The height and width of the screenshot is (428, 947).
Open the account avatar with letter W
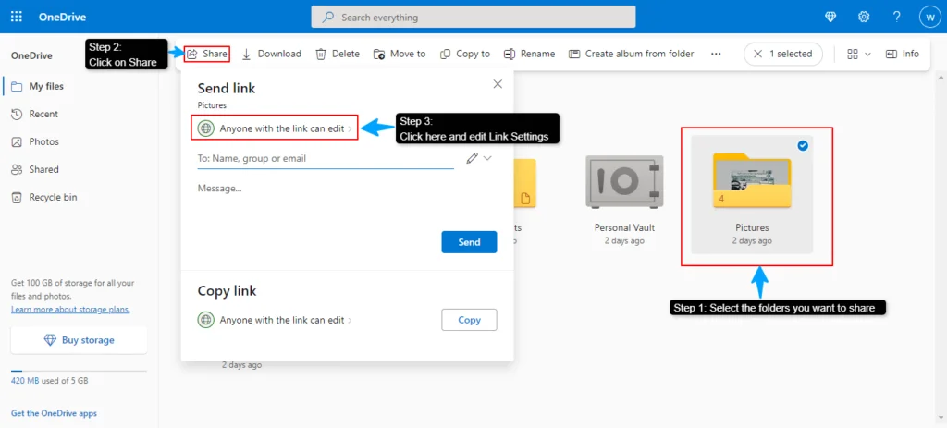pyautogui.click(x=929, y=17)
